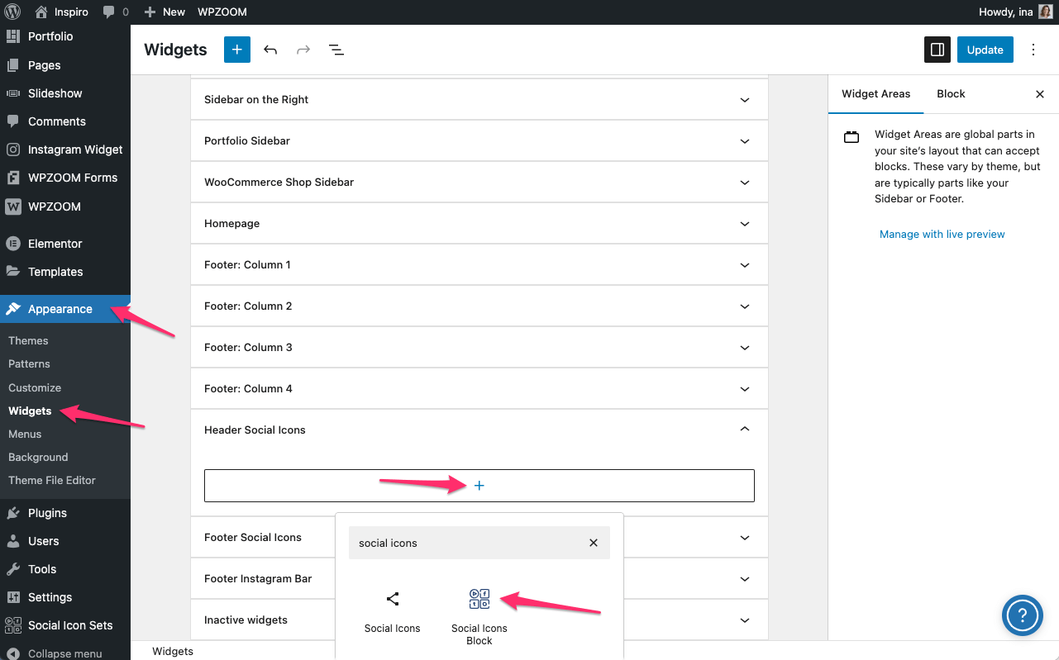
Task: Expand the Footer Instagram Bar chevron
Action: tap(745, 578)
